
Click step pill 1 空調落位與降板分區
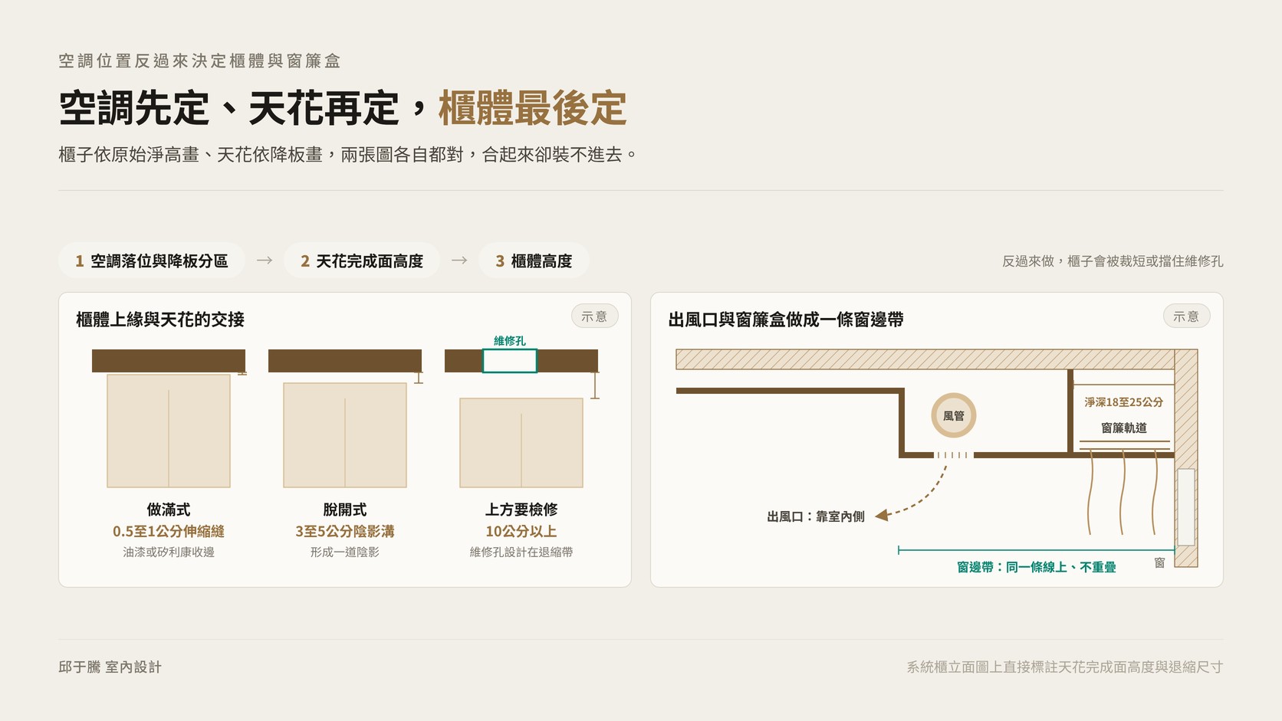(x=152, y=261)
